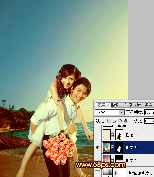Hide 图层 3 using its eye icon
Screen dimensions: 154x177
coord(97,147)
